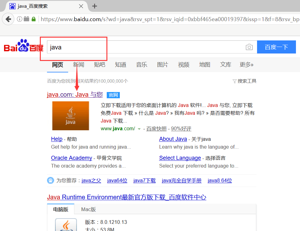This screenshot has width=300, height=231.
Task: Open the 音乐 tab
Action: coord(142,65)
